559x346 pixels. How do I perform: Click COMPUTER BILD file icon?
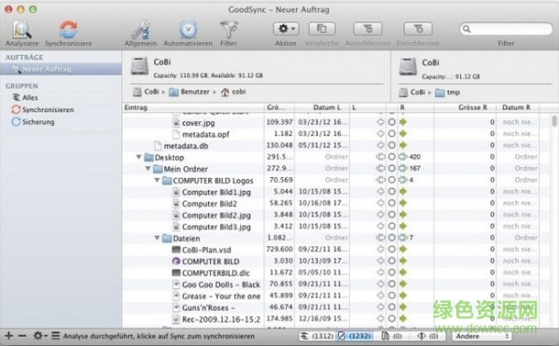(176, 261)
